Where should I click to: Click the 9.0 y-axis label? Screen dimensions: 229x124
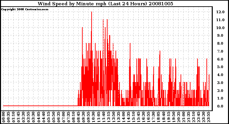(x=220, y=35)
